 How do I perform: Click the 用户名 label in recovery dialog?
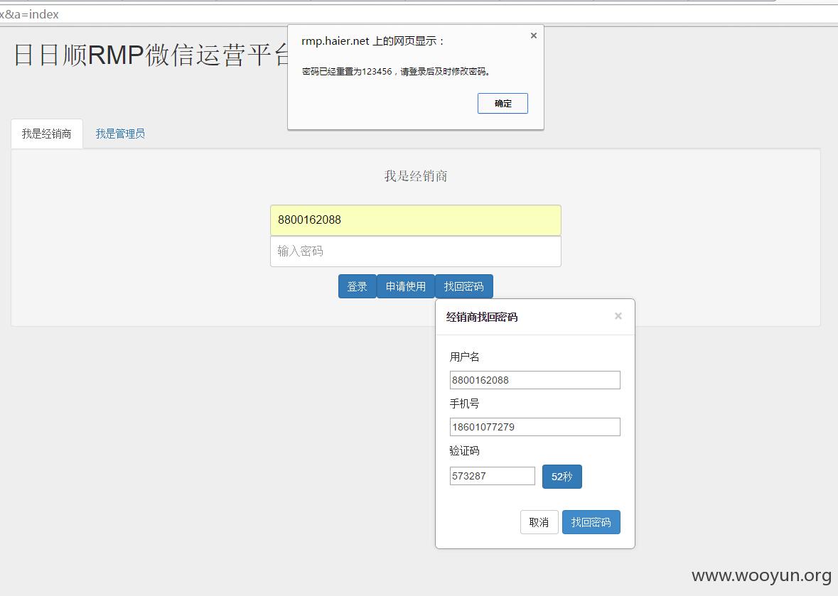pos(464,357)
